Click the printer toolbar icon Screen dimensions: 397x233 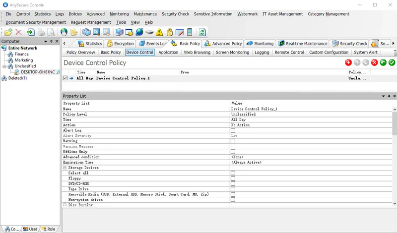41,32
